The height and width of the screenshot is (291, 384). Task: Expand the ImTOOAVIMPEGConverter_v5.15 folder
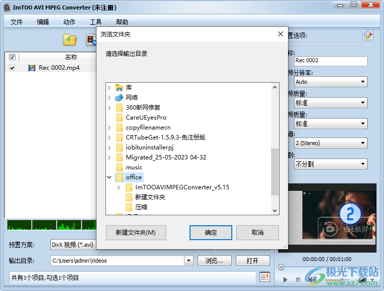click(x=119, y=187)
